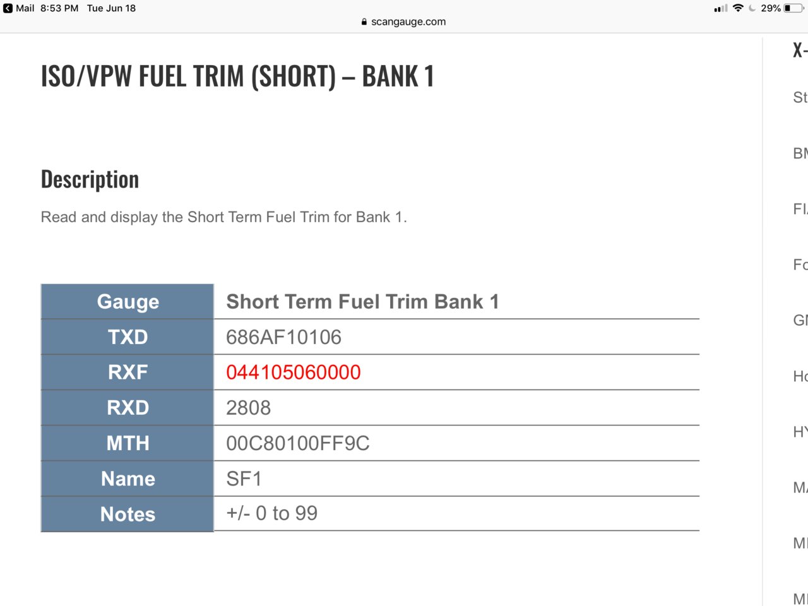This screenshot has width=808, height=606.
Task: Tap the RXD value 2808
Action: (248, 408)
